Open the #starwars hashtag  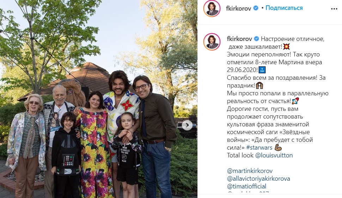tap(259, 148)
